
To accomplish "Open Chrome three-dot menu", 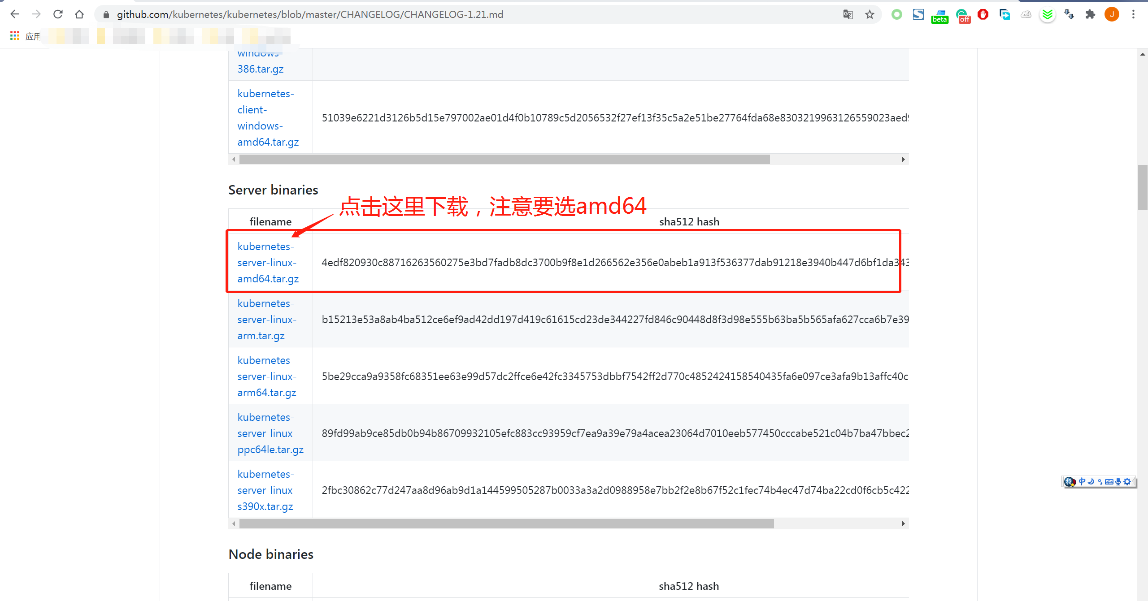I will [x=1133, y=14].
